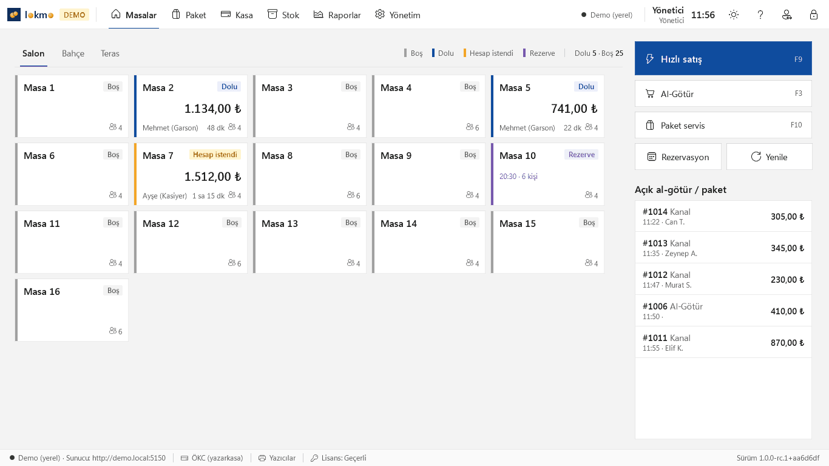The image size is (829, 466).
Task: Open the Stok section
Action: point(283,15)
